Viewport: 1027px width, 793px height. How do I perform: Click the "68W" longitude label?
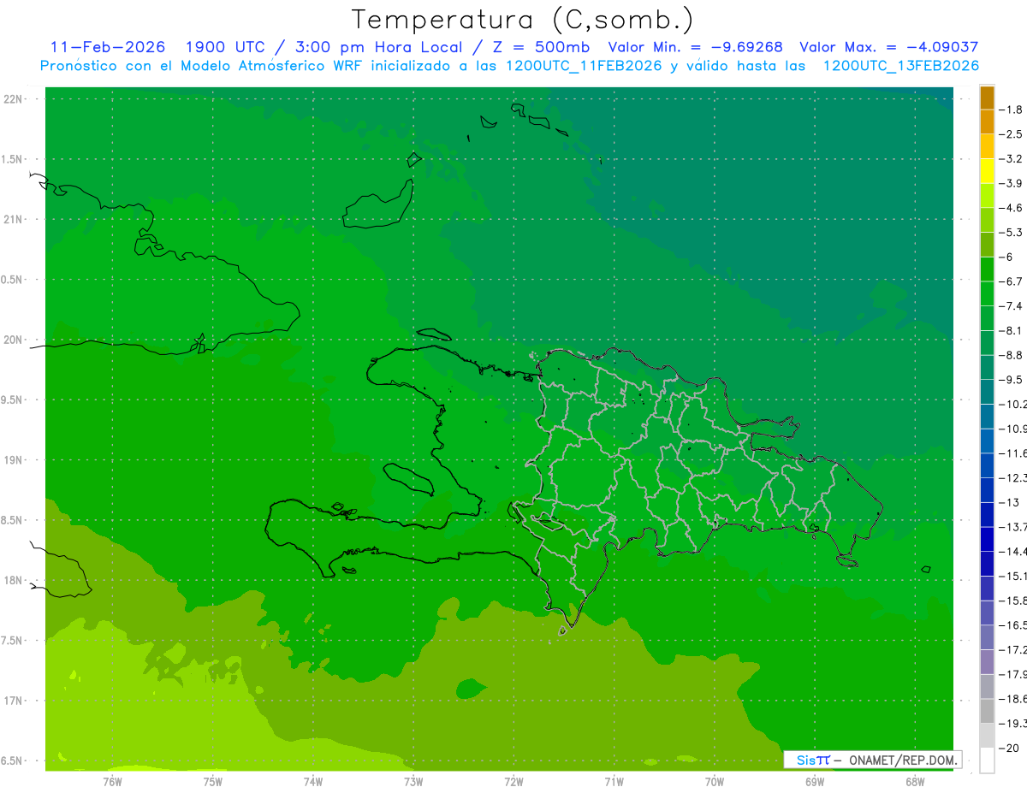click(x=915, y=781)
